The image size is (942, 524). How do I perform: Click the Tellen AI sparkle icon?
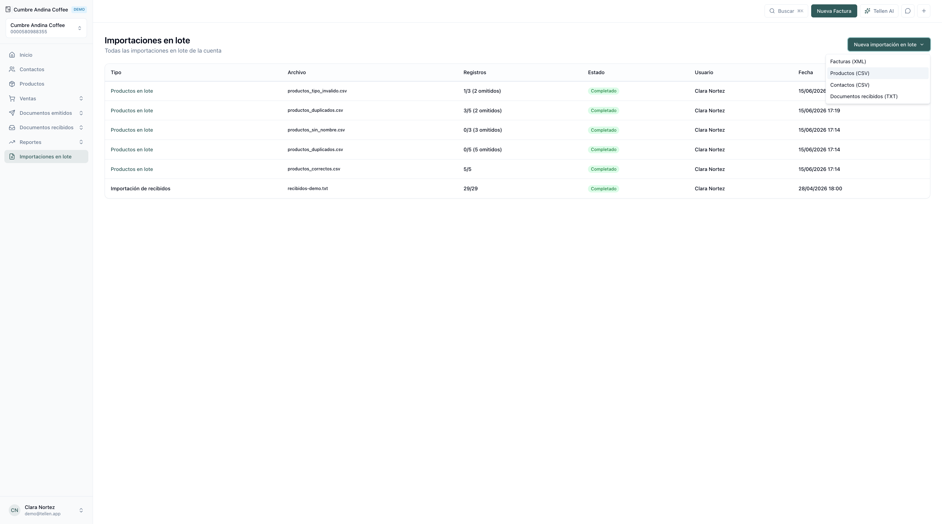867,11
